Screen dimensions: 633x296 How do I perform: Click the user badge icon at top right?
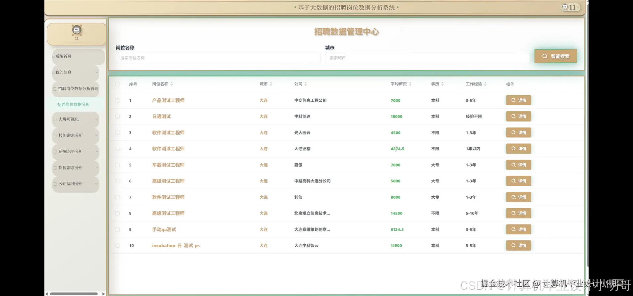click(x=565, y=7)
